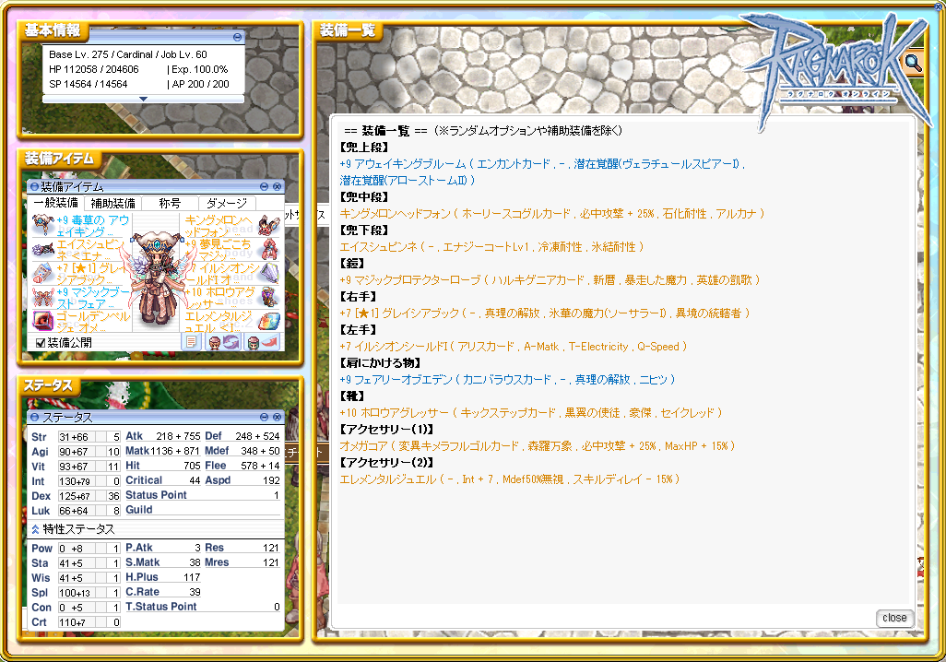Screen dimensions: 946x662
Task: Expand the basic info panel down arrow
Action: [x=143, y=99]
